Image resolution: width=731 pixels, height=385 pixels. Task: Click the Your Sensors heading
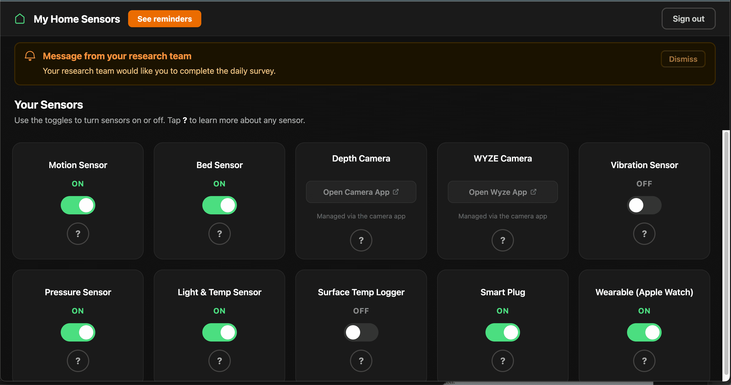point(49,105)
